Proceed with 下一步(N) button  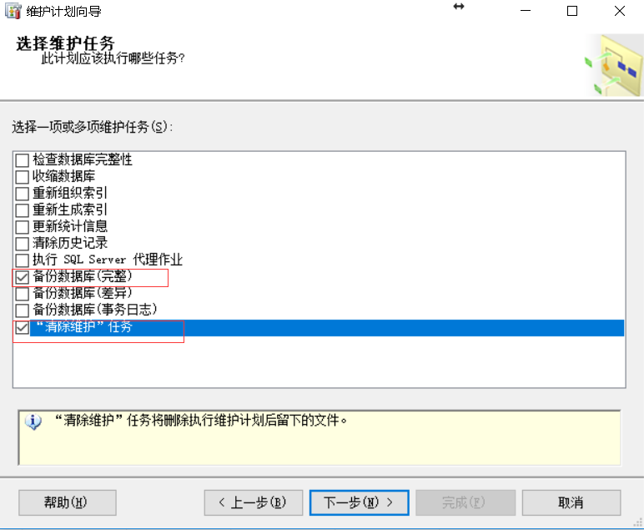(x=359, y=502)
